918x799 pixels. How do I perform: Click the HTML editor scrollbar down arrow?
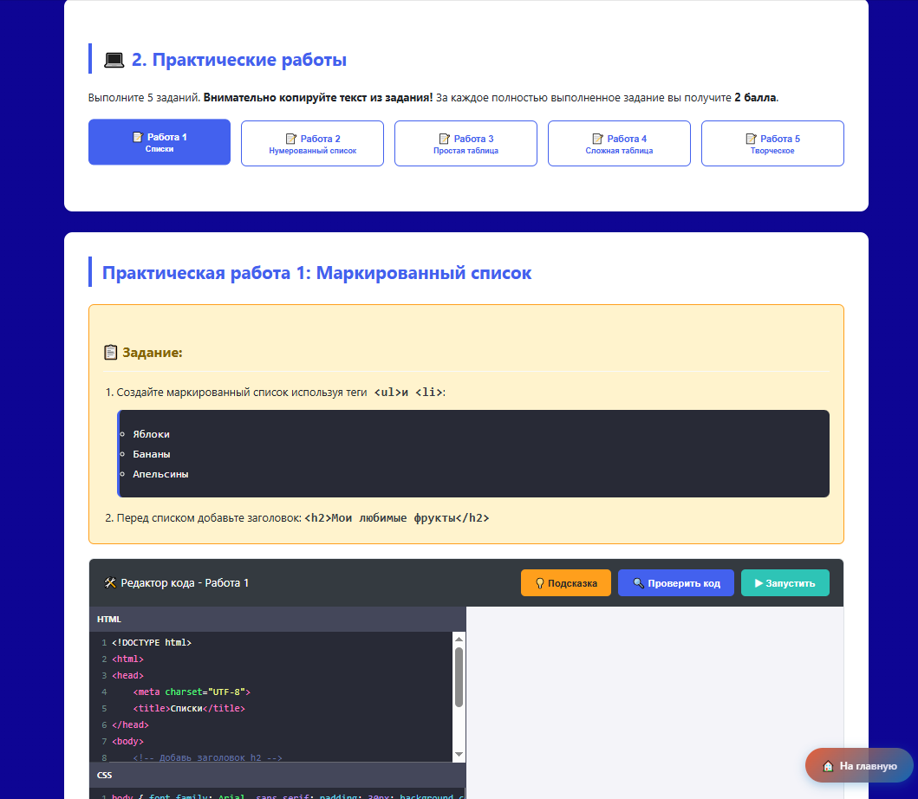point(459,755)
